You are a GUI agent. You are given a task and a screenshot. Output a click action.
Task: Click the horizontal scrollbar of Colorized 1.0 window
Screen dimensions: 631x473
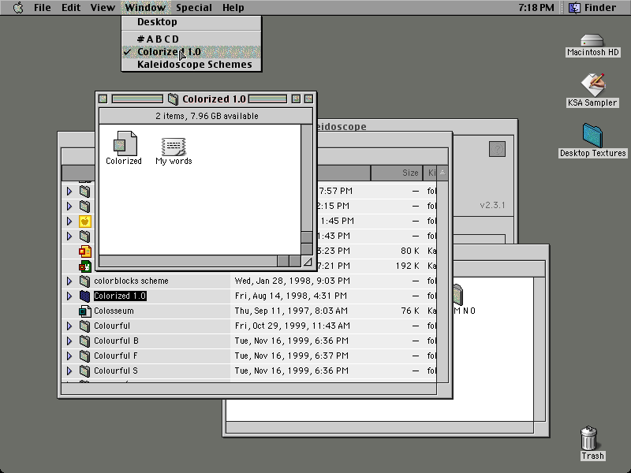(200, 262)
